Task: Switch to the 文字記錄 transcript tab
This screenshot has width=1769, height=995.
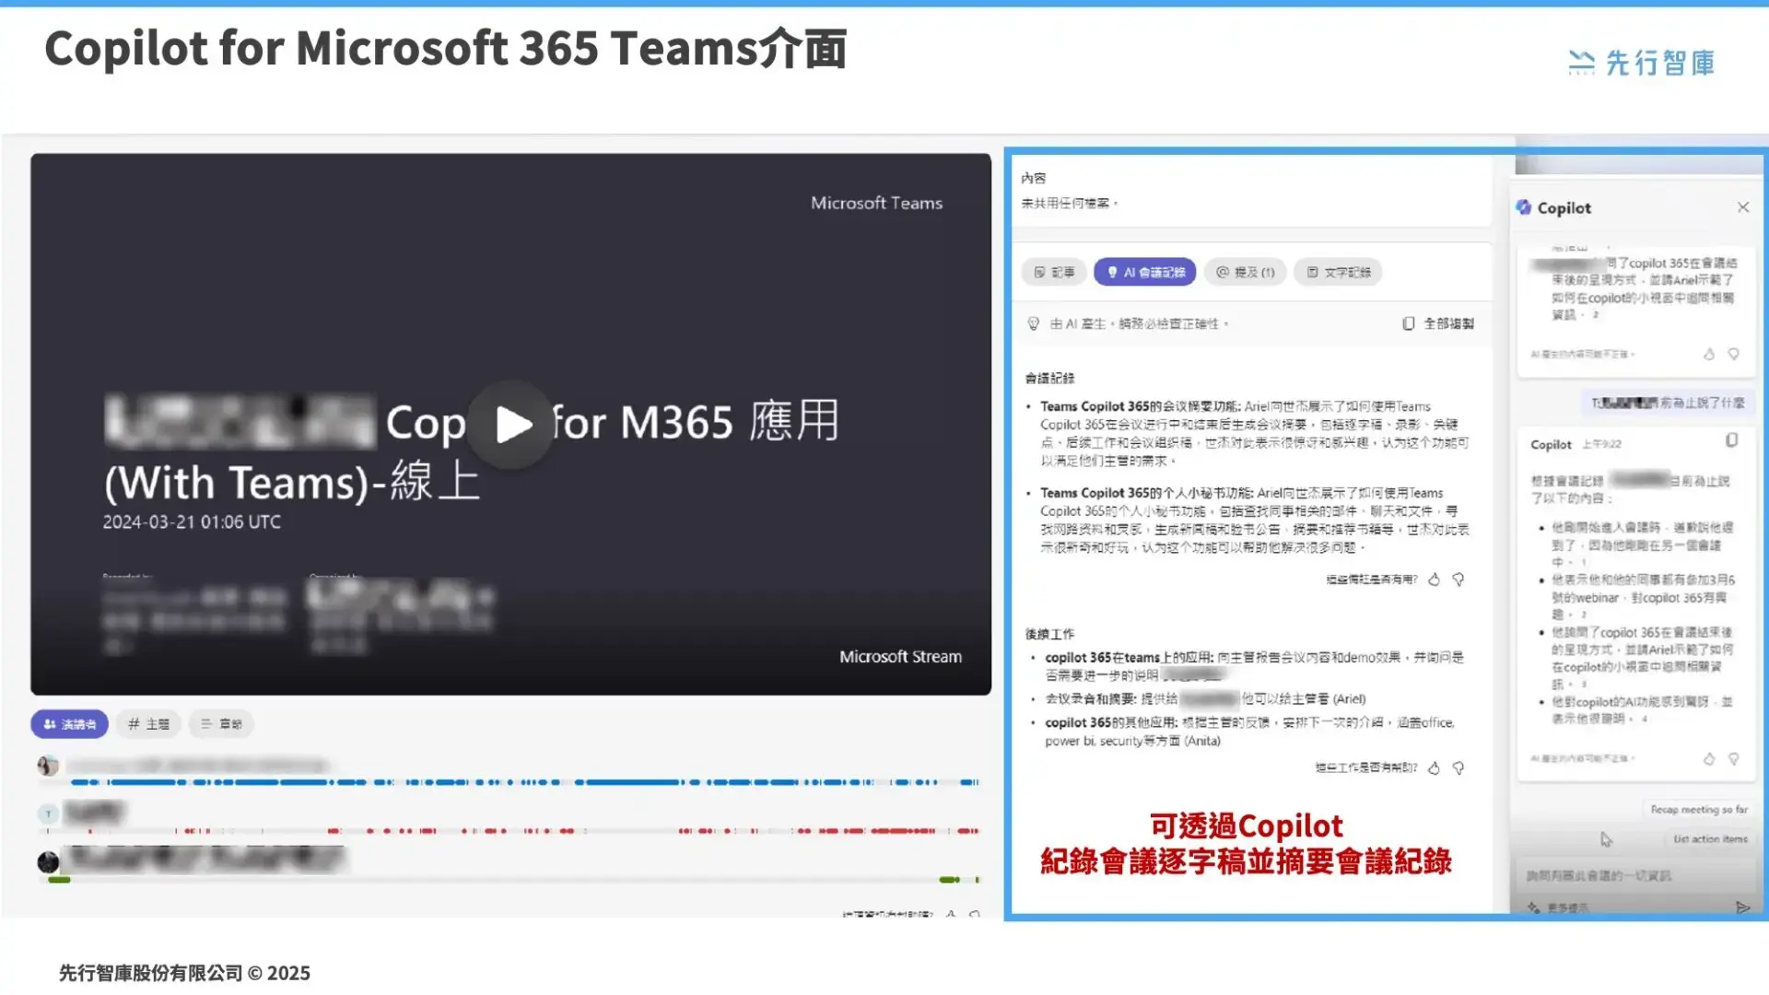Action: (1338, 272)
